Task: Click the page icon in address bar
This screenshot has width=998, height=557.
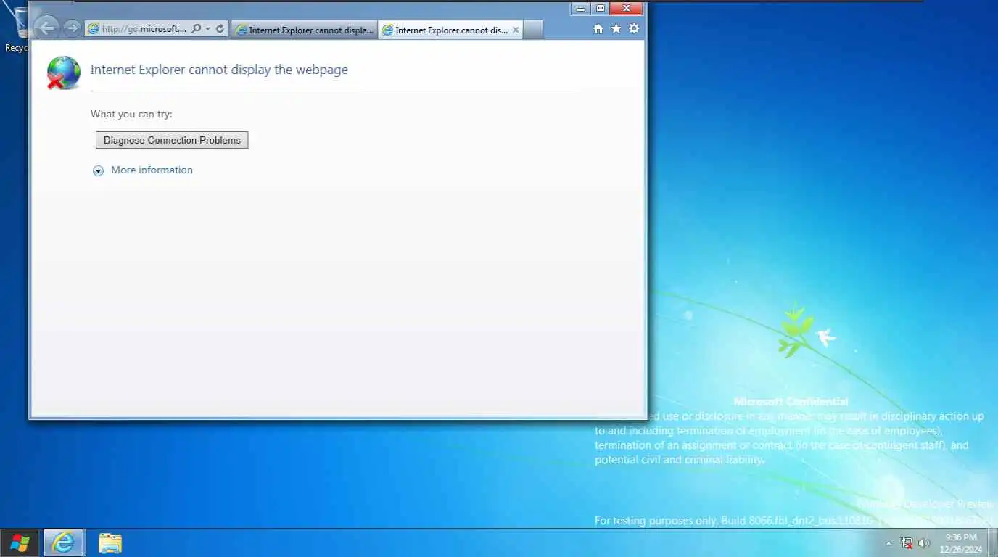Action: point(93,29)
